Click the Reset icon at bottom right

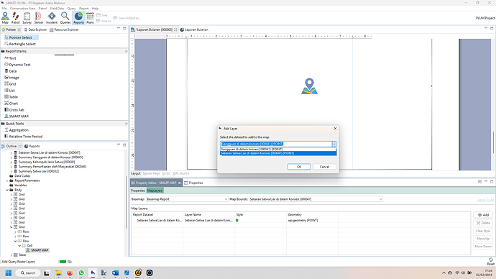(x=491, y=261)
